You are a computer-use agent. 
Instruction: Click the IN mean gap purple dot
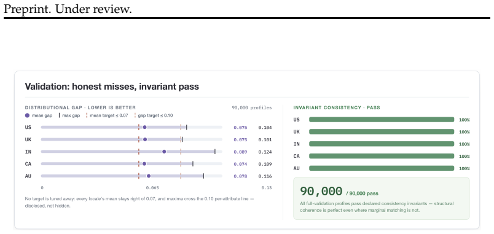click(x=164, y=152)
